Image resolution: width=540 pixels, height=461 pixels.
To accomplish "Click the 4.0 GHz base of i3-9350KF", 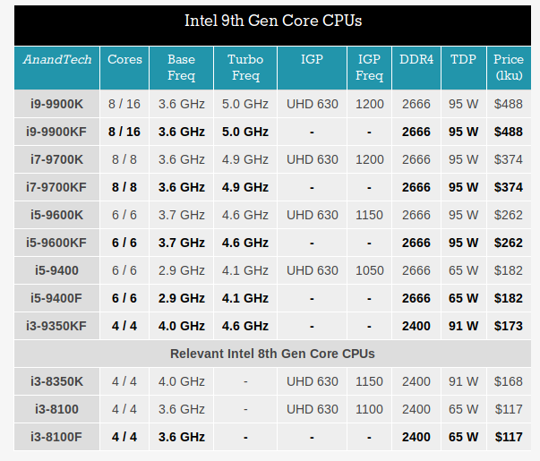I will (182, 326).
